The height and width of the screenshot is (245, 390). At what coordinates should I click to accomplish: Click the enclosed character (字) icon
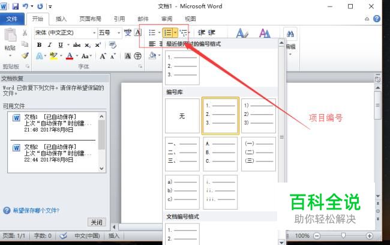(137, 56)
